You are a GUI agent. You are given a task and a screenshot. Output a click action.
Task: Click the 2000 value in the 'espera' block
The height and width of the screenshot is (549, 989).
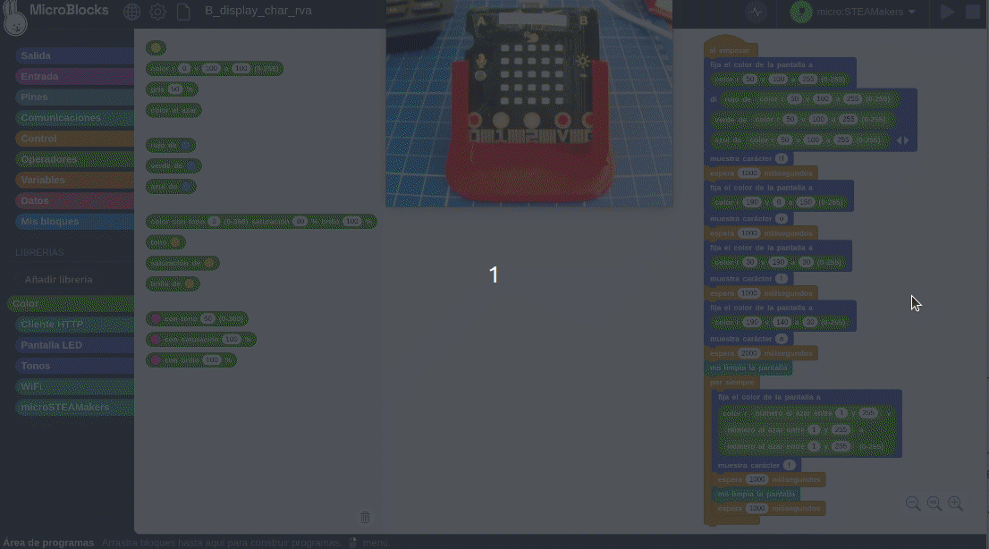click(748, 353)
